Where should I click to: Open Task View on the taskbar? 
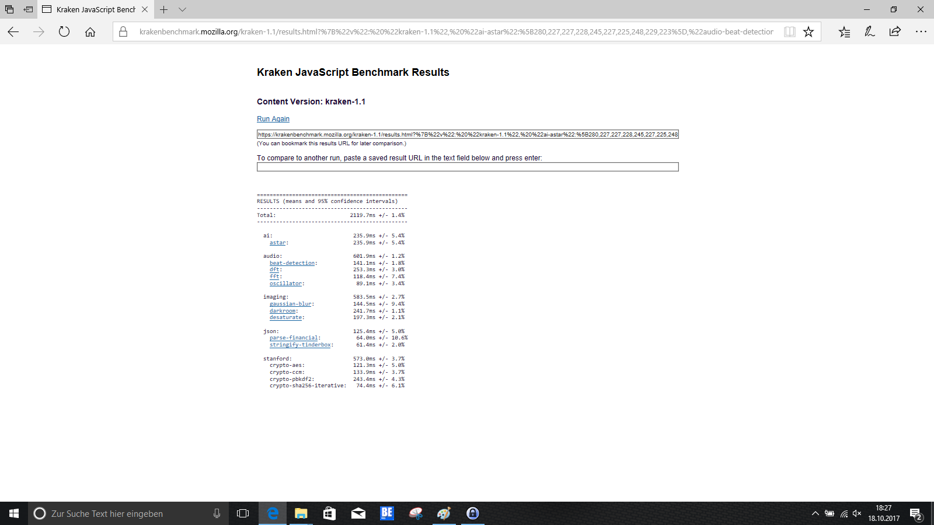click(x=243, y=513)
